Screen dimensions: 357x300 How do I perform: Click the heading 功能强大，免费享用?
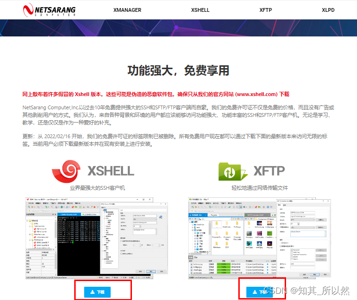click(x=178, y=71)
